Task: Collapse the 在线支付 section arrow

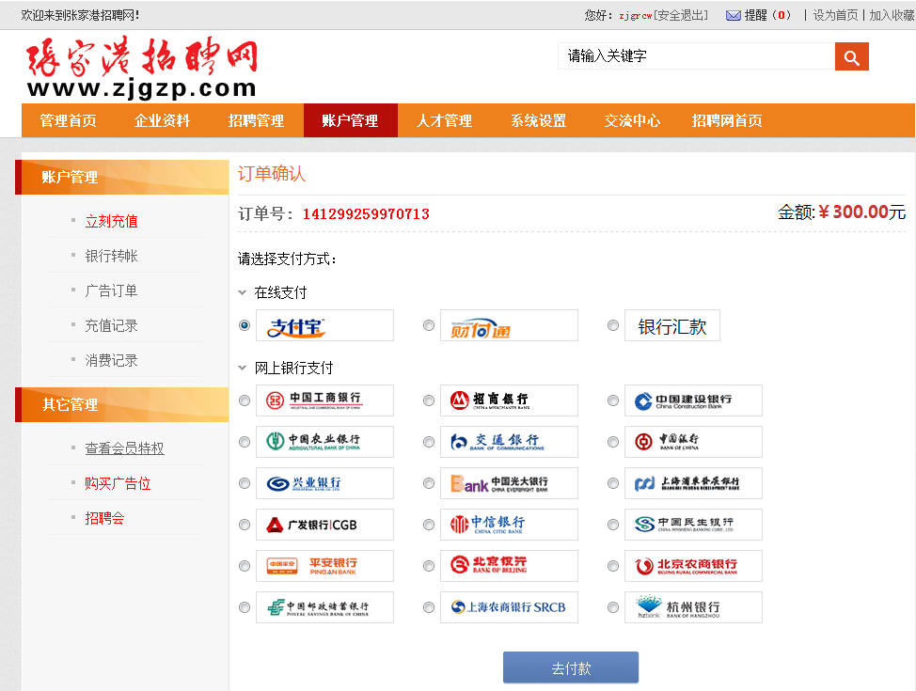Action: click(243, 292)
